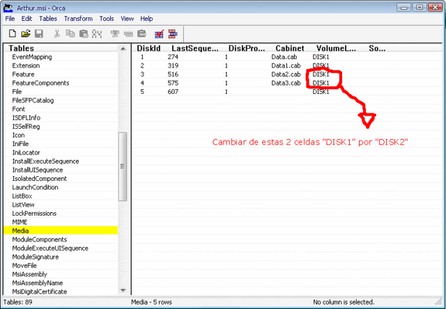
Task: Click the VolumeLabel column header
Action: click(336, 48)
